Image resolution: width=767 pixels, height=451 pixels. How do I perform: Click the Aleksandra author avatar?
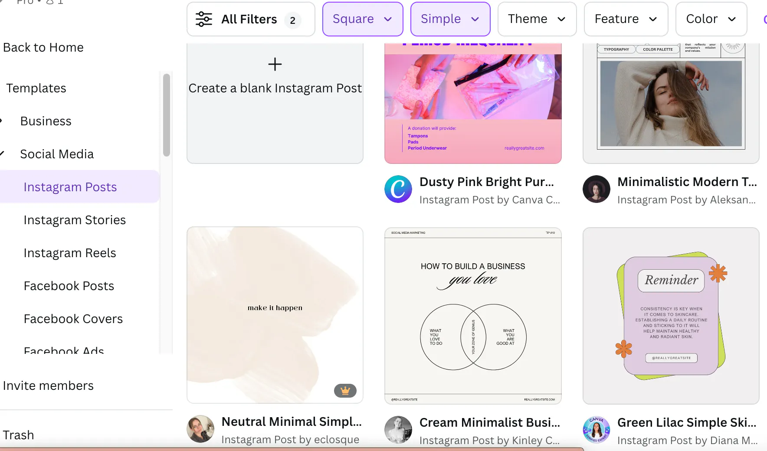pos(596,189)
